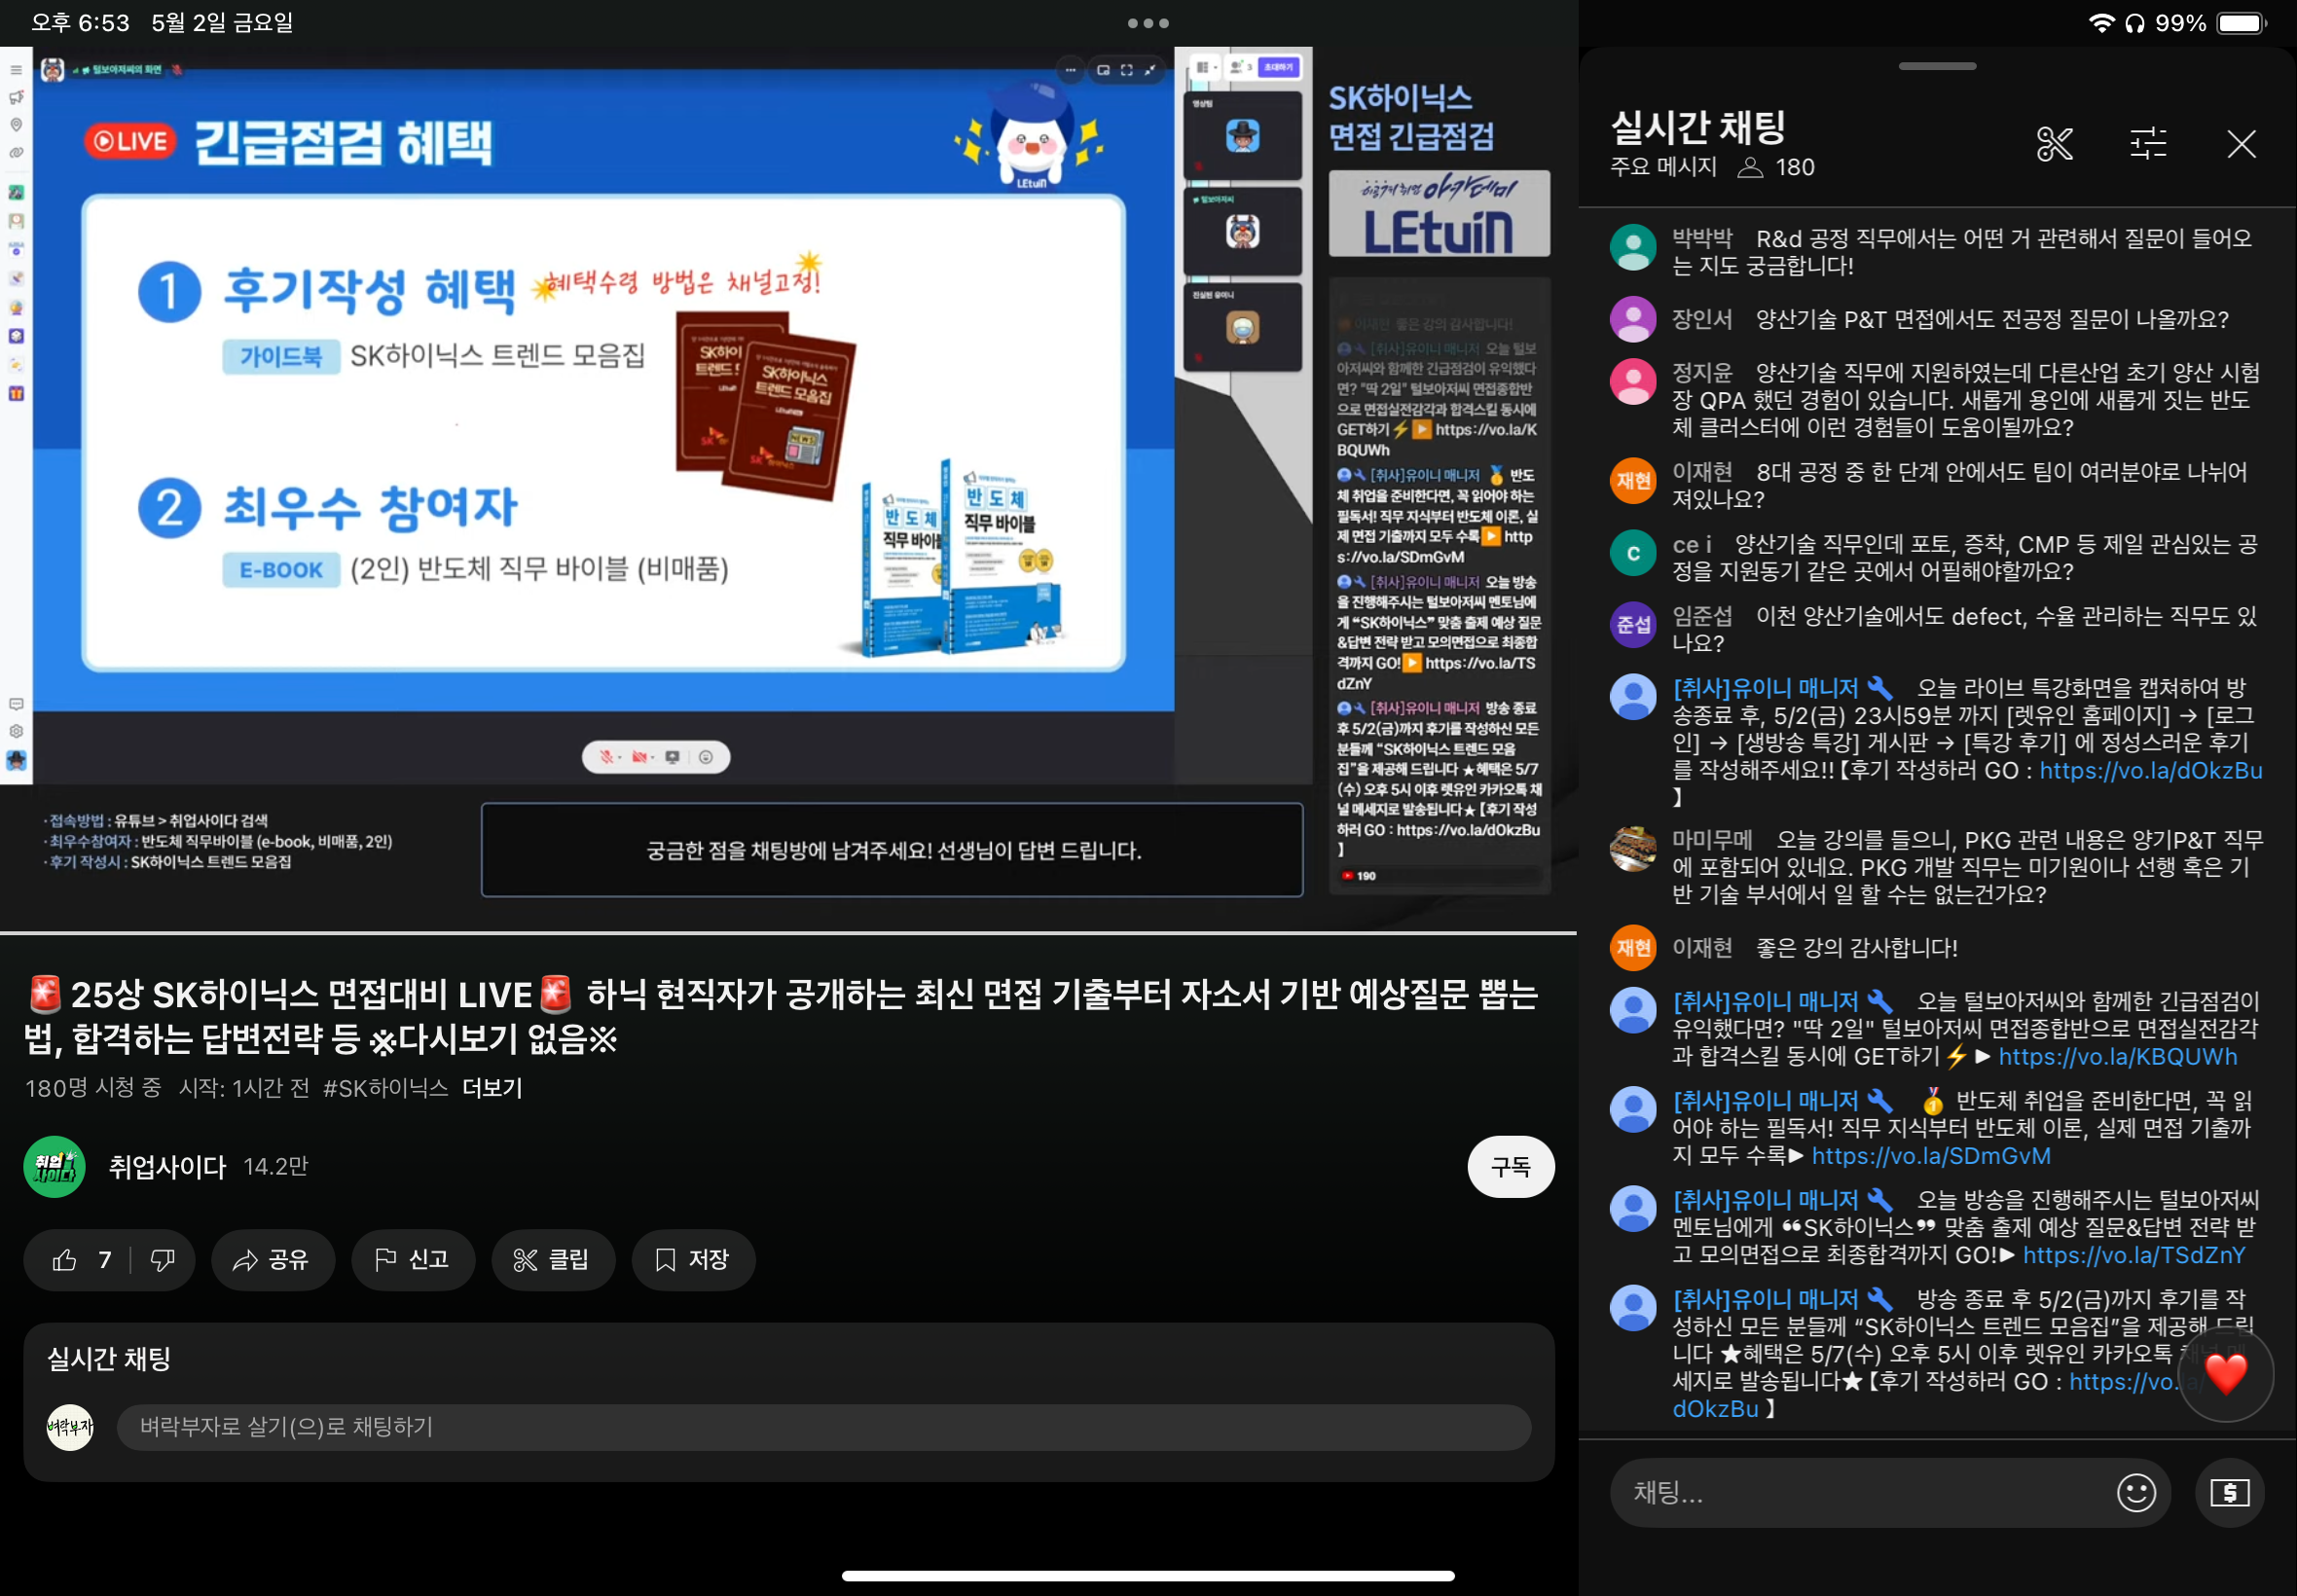Tap the 180명 시청 중 viewer count text

(x=93, y=1088)
